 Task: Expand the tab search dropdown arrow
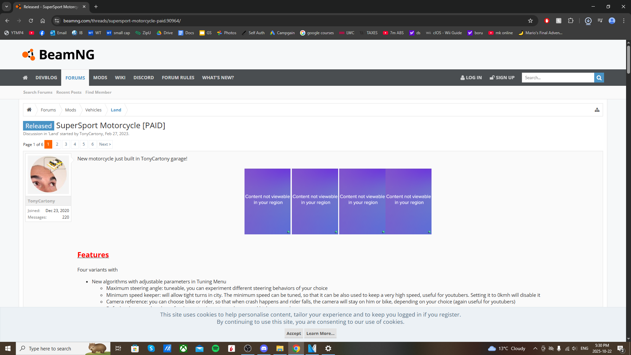(x=6, y=7)
